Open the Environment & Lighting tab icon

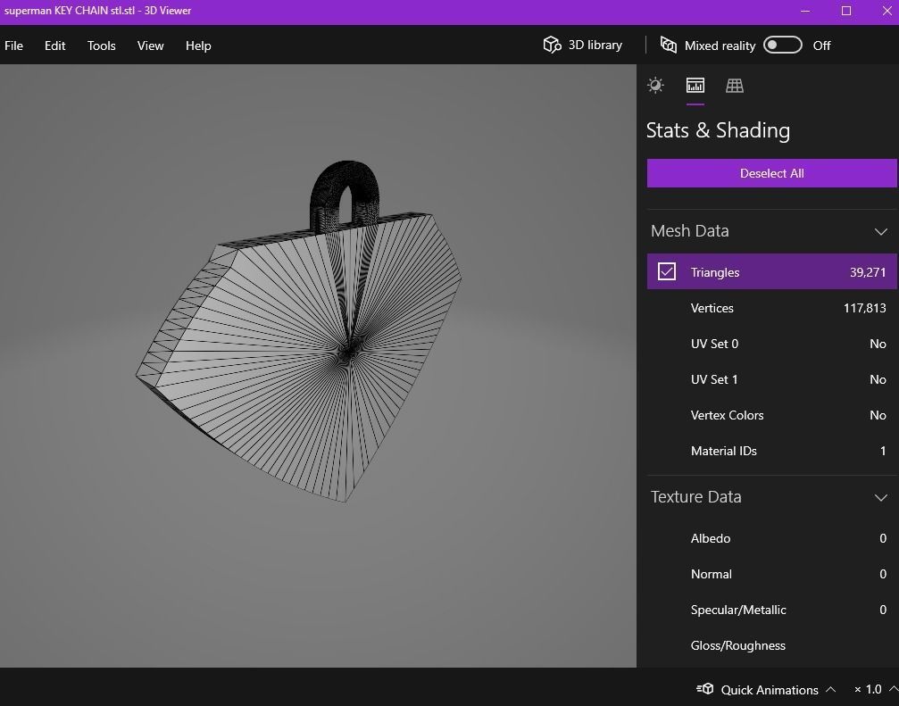pos(655,86)
